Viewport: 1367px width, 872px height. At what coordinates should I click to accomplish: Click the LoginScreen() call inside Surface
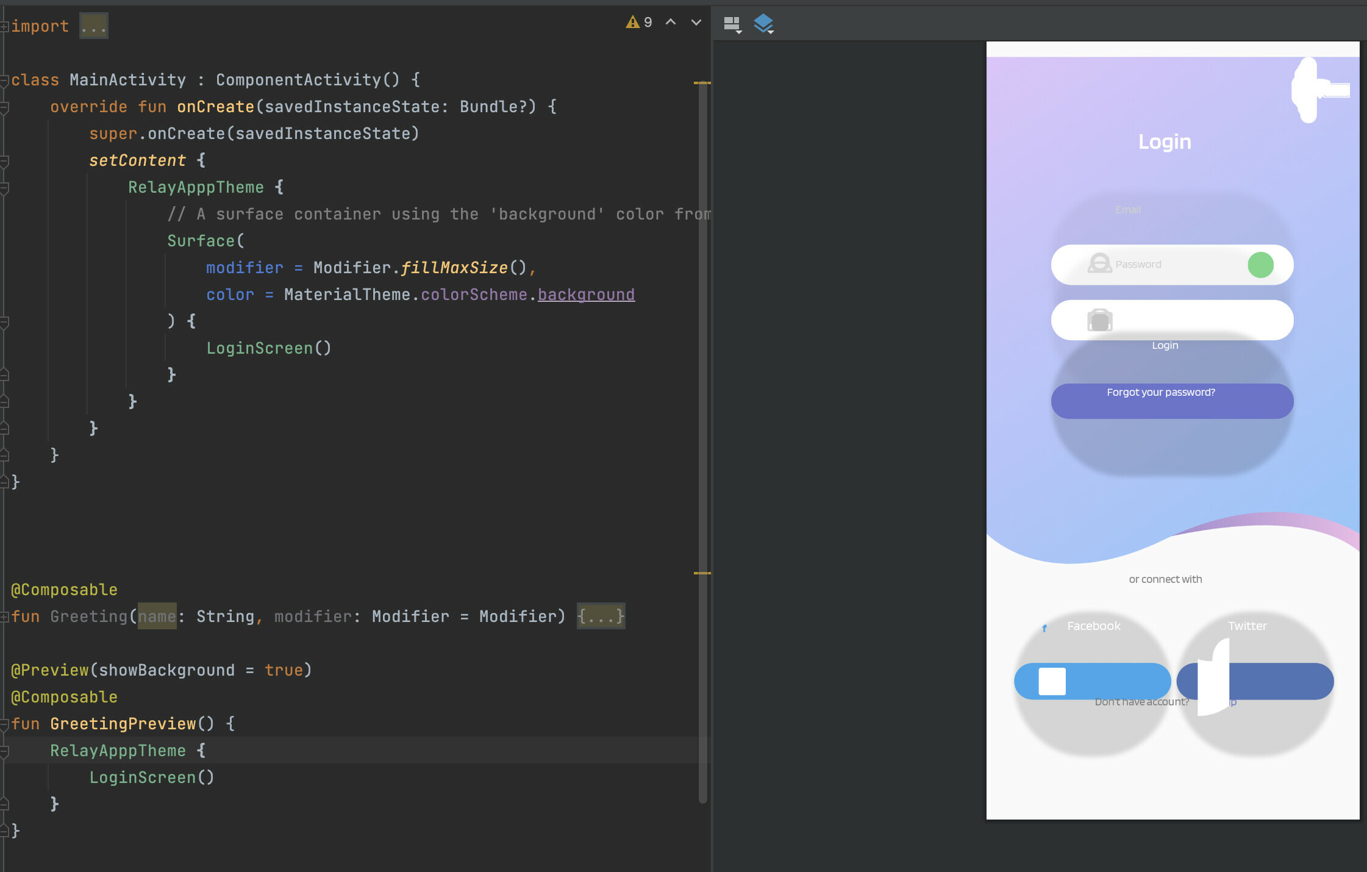(268, 348)
